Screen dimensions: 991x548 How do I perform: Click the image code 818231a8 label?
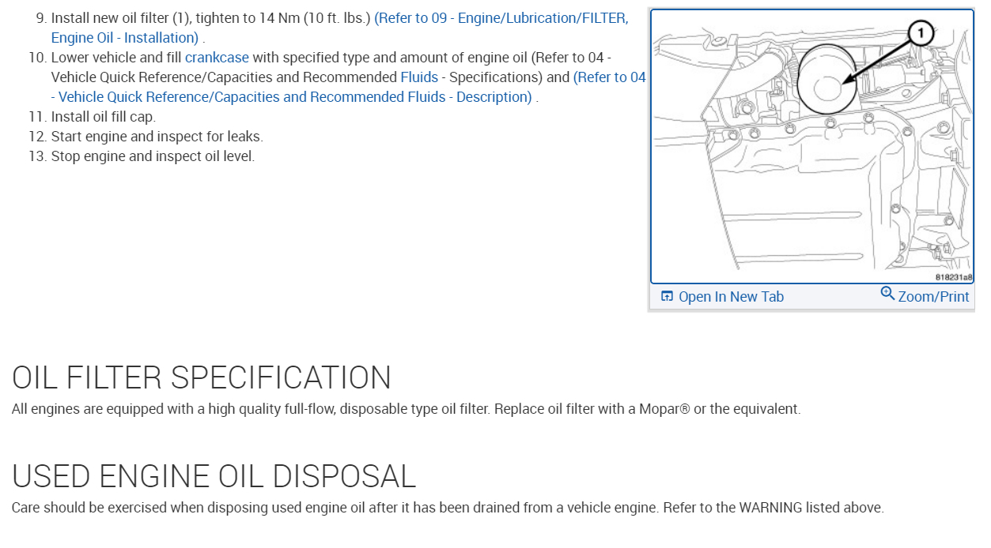coord(954,277)
